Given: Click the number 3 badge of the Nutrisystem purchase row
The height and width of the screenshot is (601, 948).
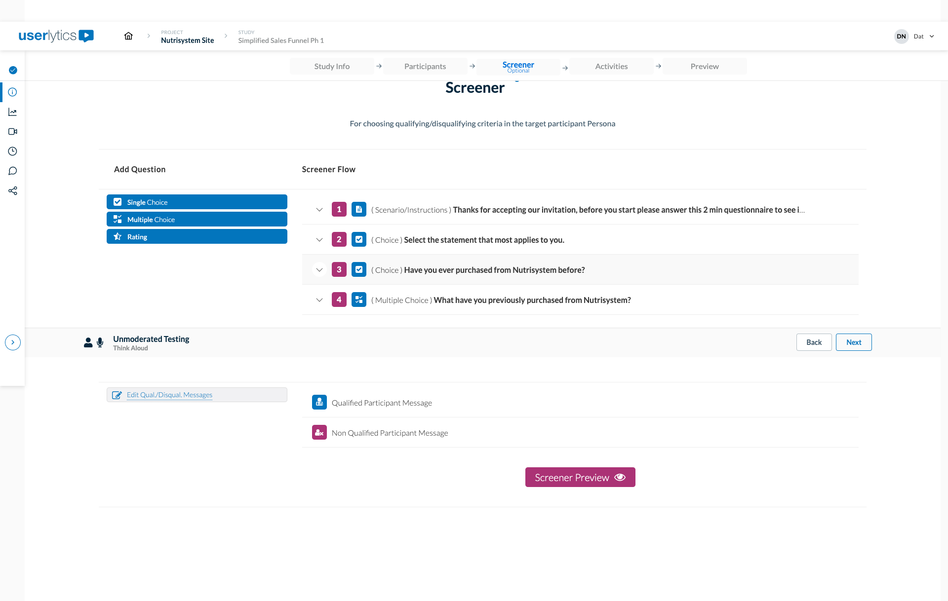Looking at the screenshot, I should click(339, 269).
